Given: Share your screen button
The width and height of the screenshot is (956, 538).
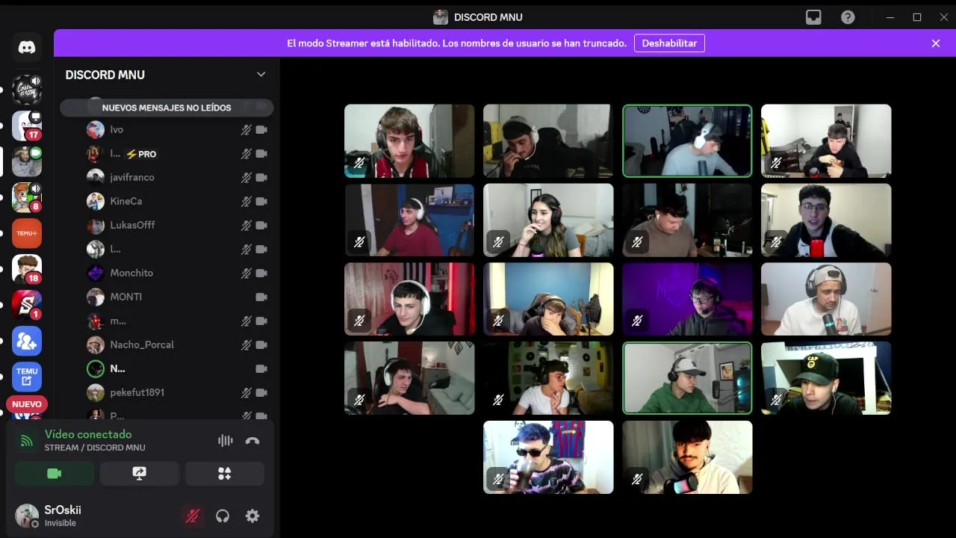Looking at the screenshot, I should click(140, 474).
